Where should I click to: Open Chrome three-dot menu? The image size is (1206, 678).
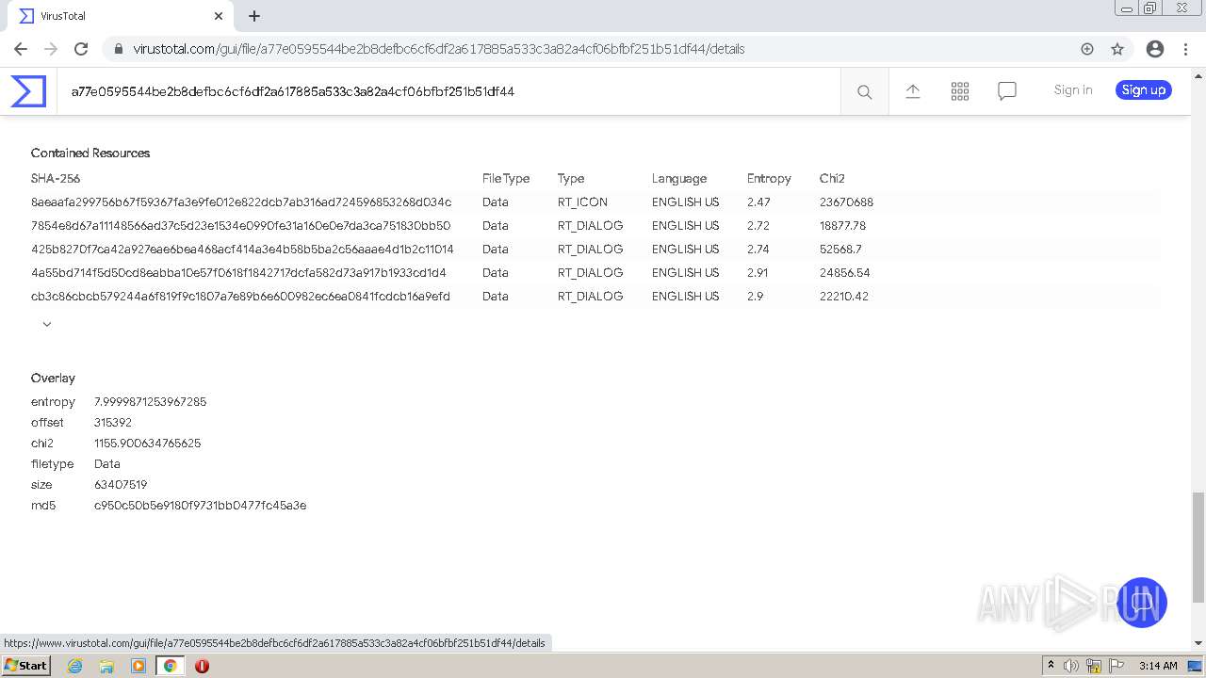coord(1186,49)
